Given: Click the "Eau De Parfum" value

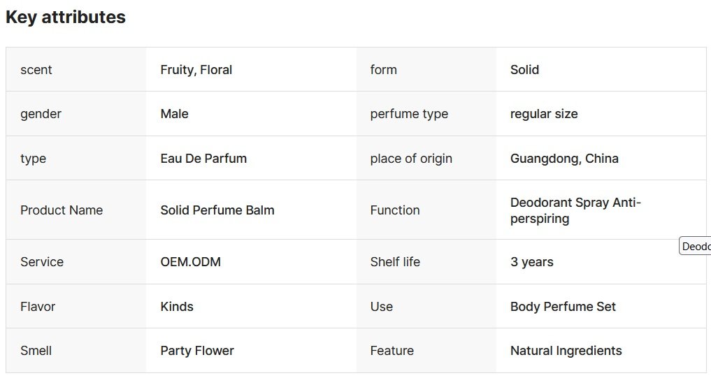Looking at the screenshot, I should coord(203,159).
